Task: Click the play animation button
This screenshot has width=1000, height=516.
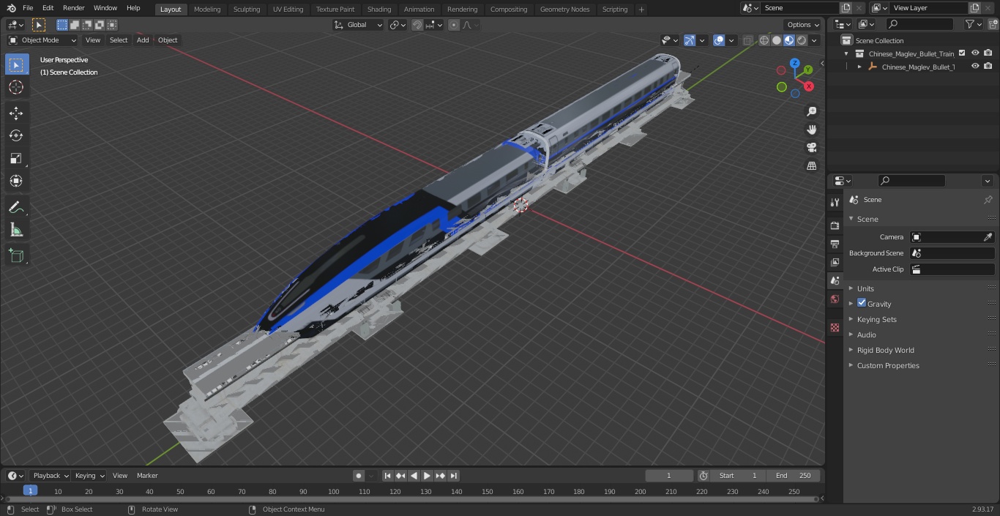Action: 428,476
